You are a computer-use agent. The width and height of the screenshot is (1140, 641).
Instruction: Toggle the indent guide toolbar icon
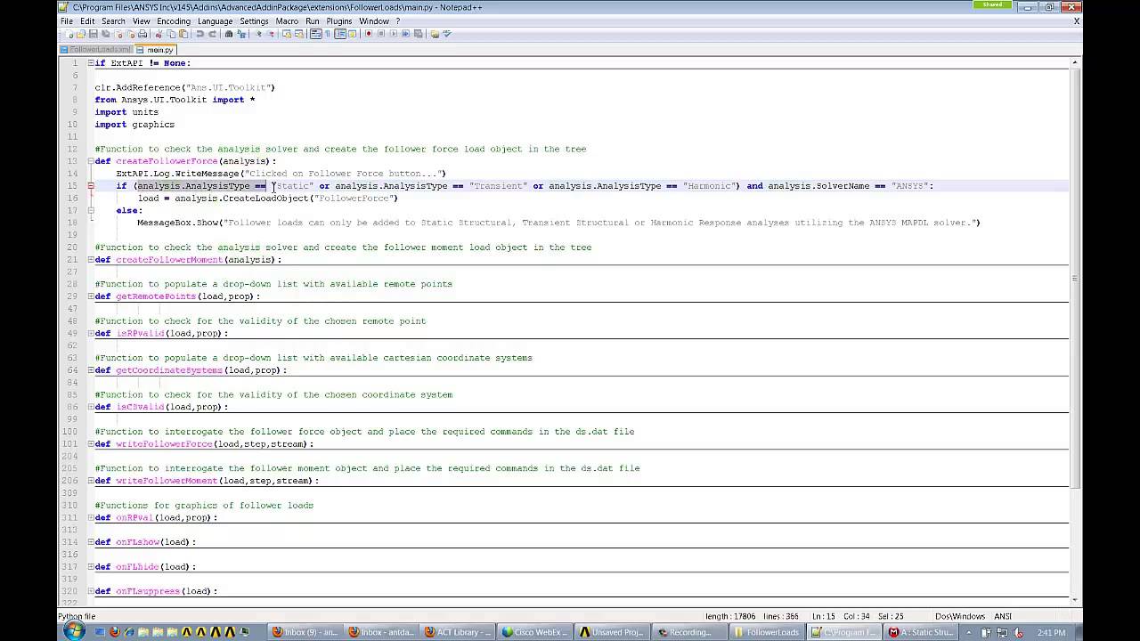pyautogui.click(x=339, y=34)
